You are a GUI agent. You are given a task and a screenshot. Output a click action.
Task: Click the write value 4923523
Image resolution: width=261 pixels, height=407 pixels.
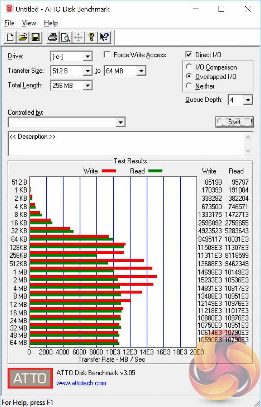210,231
